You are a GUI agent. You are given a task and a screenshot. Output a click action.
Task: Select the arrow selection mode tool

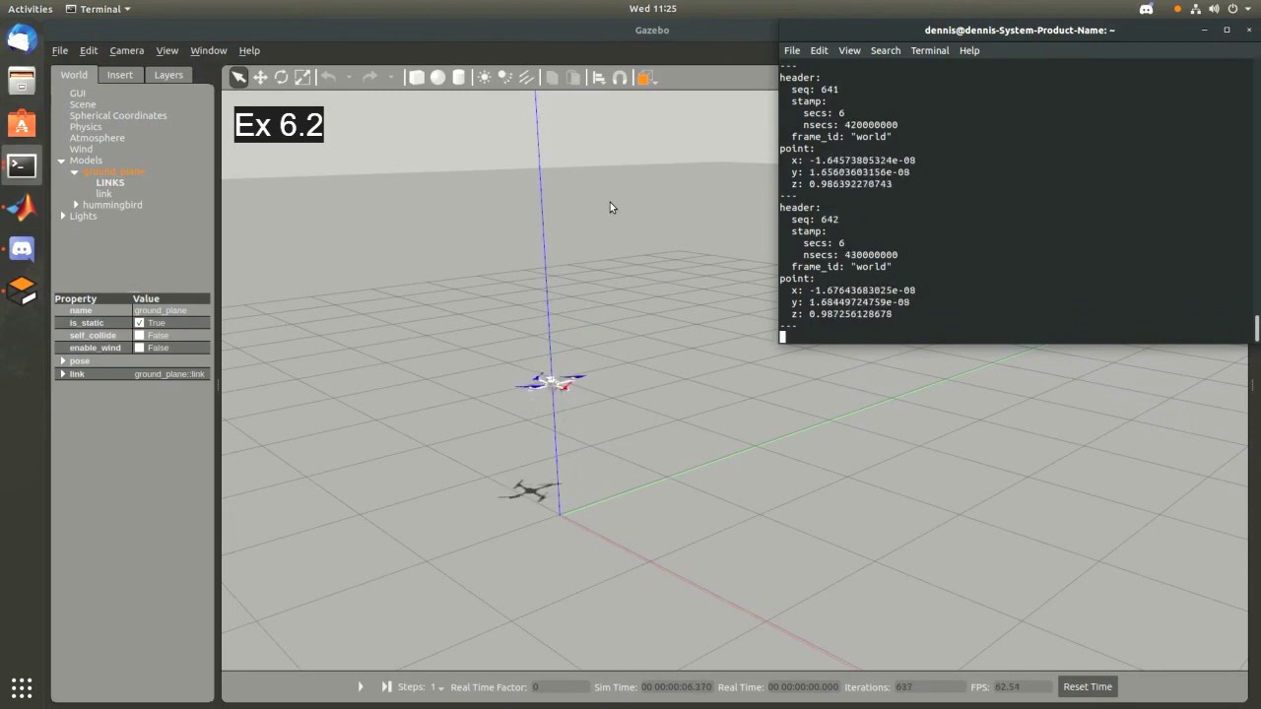pos(238,78)
